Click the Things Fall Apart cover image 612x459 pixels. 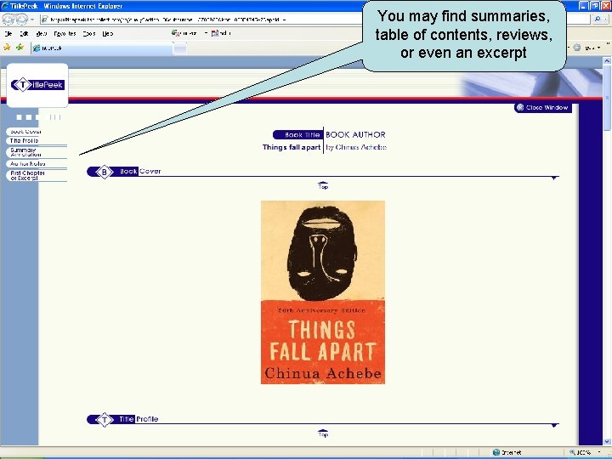click(323, 292)
